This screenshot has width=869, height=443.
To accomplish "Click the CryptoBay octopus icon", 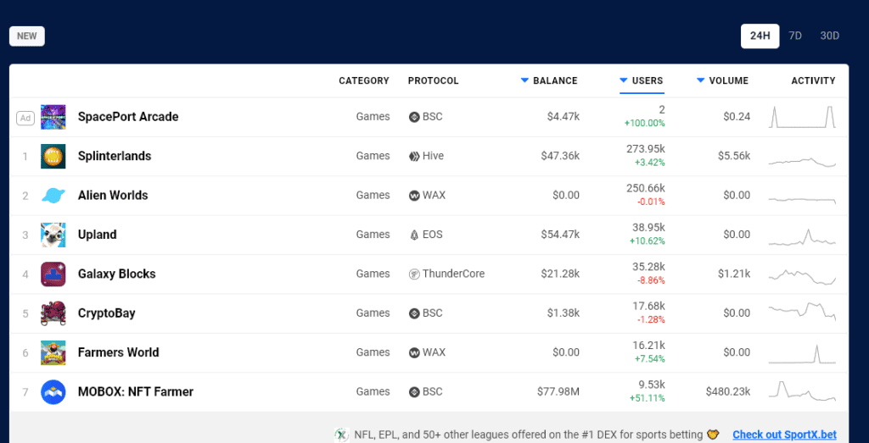I will click(x=53, y=313).
